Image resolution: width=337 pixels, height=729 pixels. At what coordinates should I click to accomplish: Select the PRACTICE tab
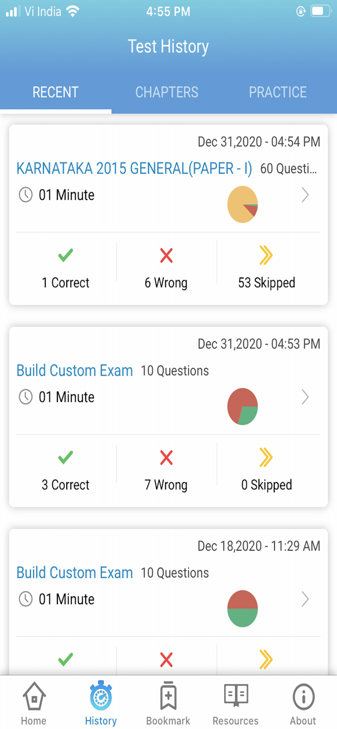(278, 92)
